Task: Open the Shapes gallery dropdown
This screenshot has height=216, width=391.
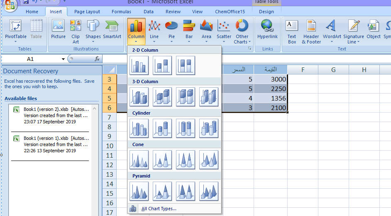Action: (x=93, y=31)
